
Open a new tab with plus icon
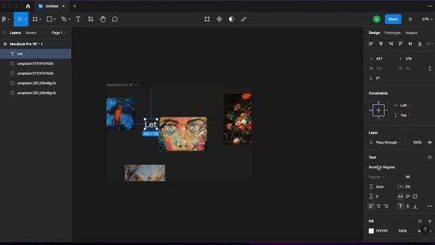[75, 6]
